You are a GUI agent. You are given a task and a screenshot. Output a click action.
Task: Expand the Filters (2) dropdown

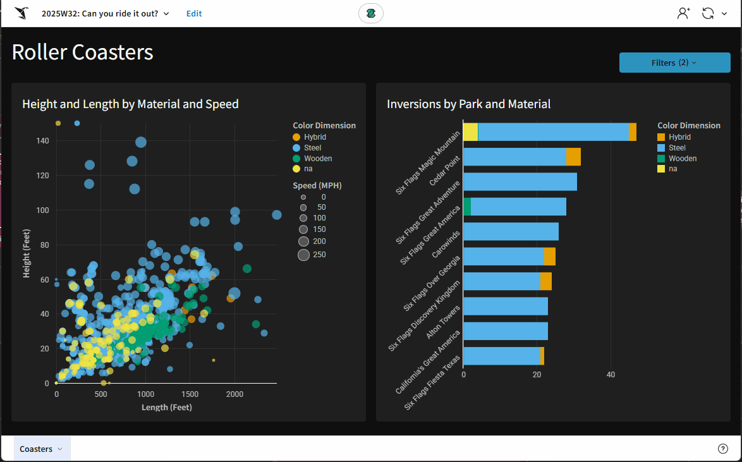tap(674, 63)
